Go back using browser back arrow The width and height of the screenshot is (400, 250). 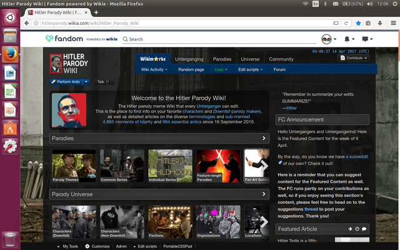coord(26,23)
